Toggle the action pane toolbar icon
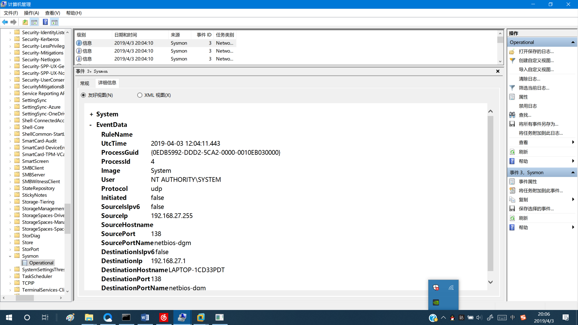 54,22
